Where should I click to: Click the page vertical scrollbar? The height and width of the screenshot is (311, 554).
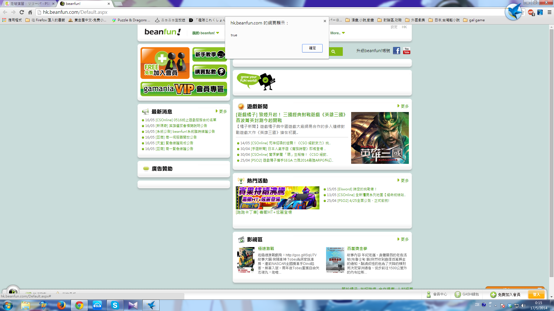point(551,153)
